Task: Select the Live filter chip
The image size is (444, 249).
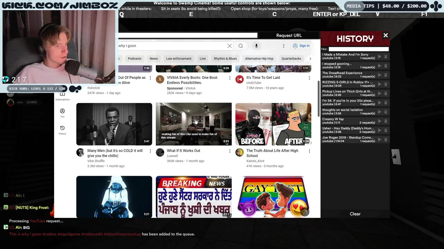Action: pyautogui.click(x=203, y=59)
